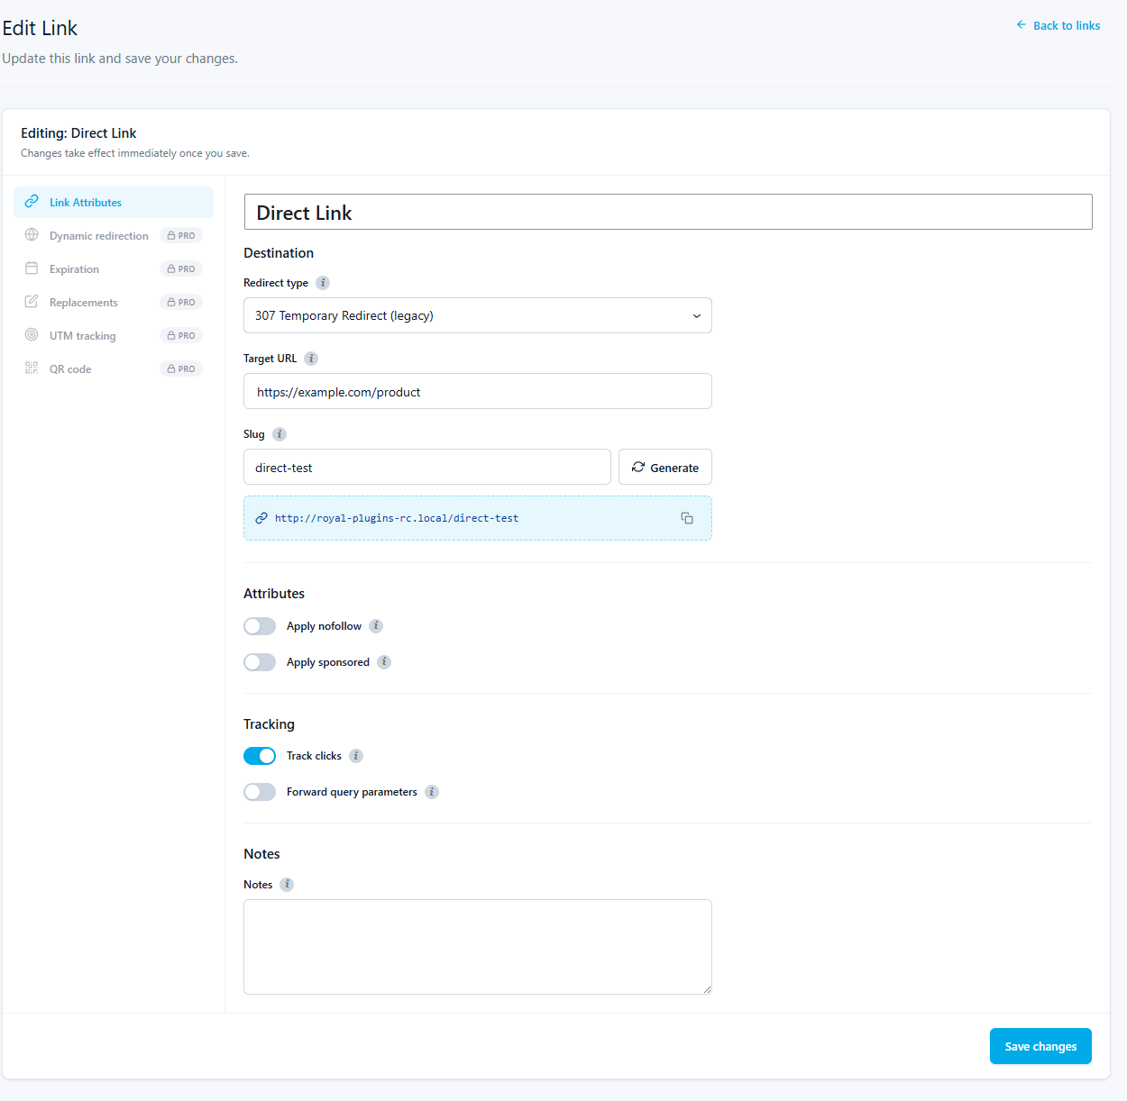Click the PRO lock badge on Replacements
This screenshot has height=1101, width=1127.
(x=181, y=303)
